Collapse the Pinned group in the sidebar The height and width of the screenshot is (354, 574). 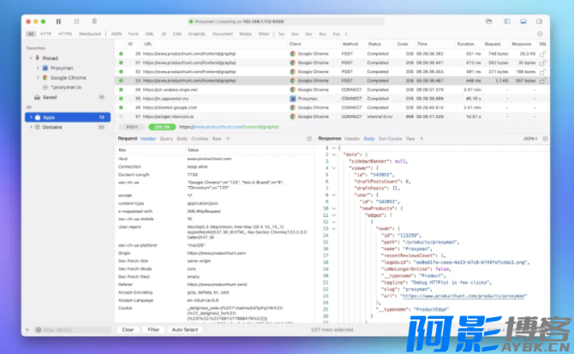coord(31,58)
